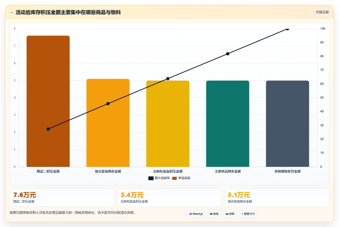Click the 主推单品剩余金额 axis label
The height and width of the screenshot is (227, 339).
[228, 171]
